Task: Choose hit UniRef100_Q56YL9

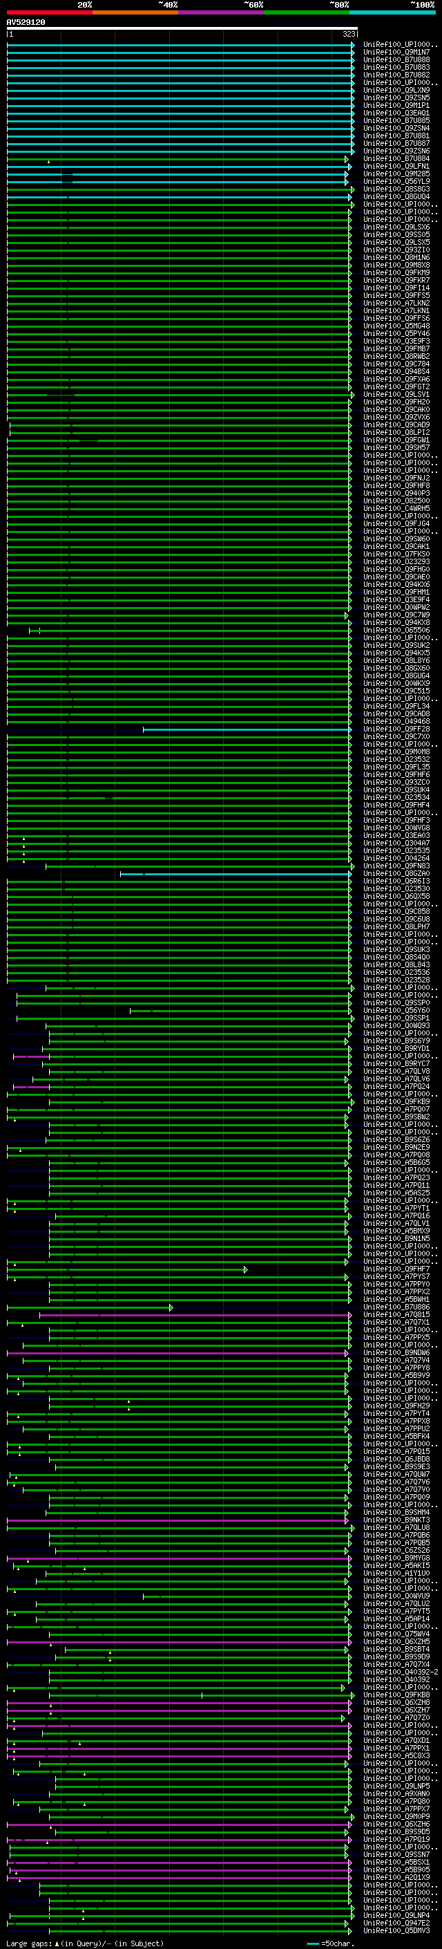Action: (x=396, y=182)
